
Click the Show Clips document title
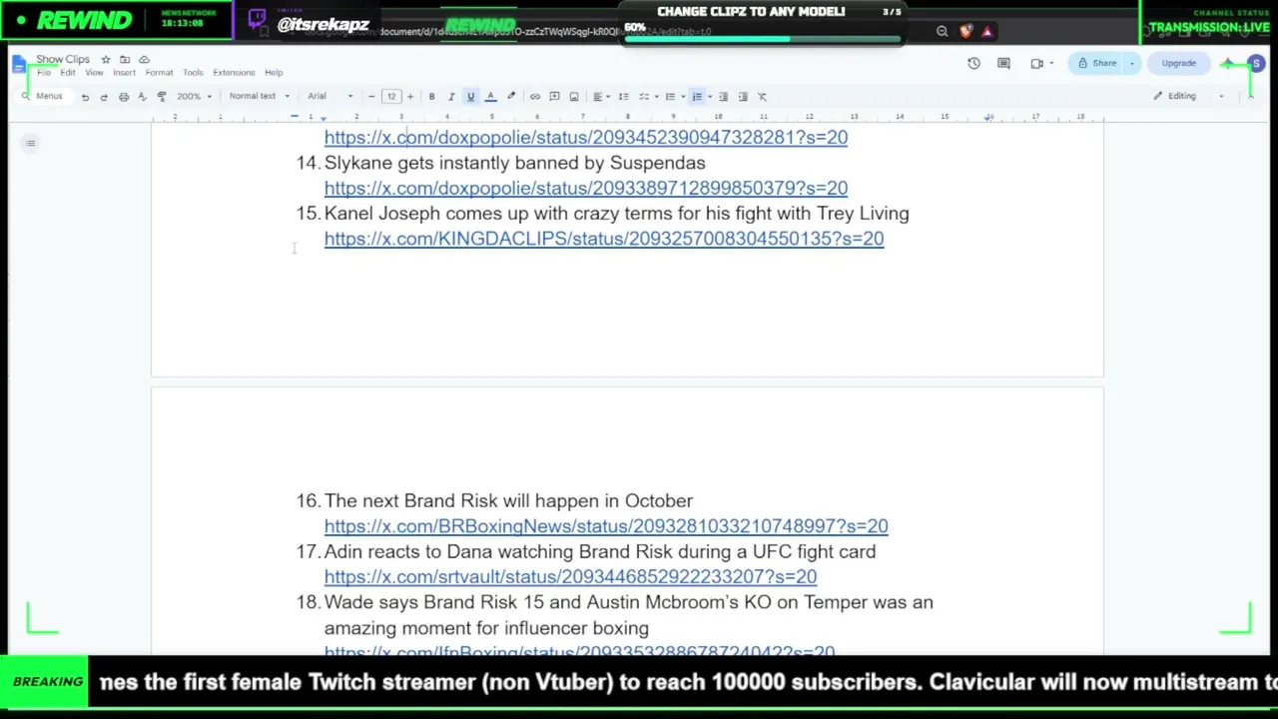click(63, 60)
